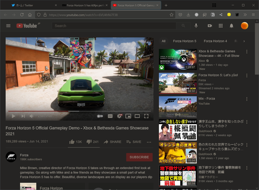Open options menu for 516K views video

tap(247, 168)
